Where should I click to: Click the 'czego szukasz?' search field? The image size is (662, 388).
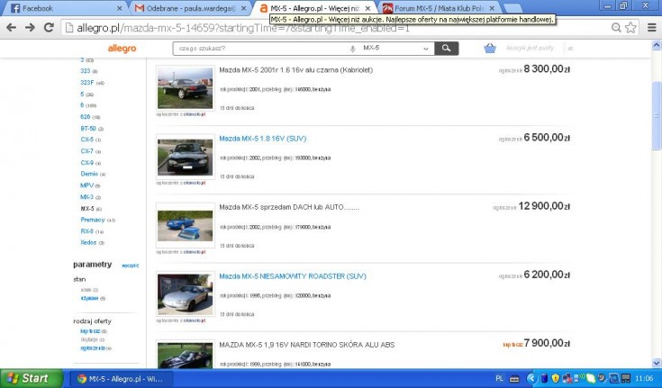click(261, 48)
